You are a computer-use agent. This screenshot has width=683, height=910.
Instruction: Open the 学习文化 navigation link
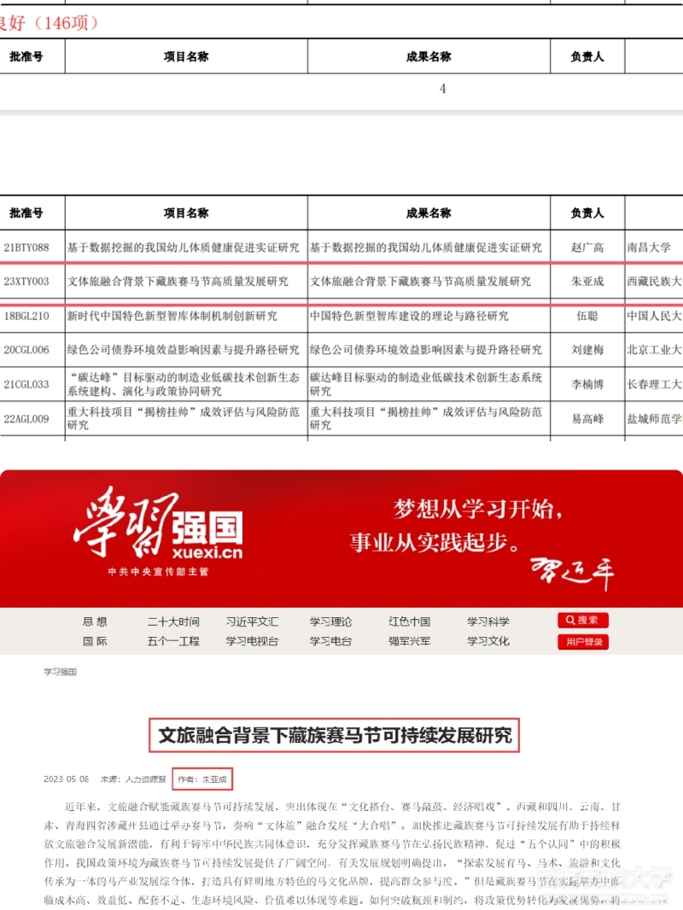[x=487, y=641]
